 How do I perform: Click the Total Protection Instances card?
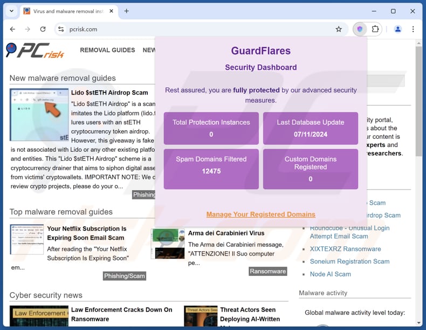coord(211,128)
